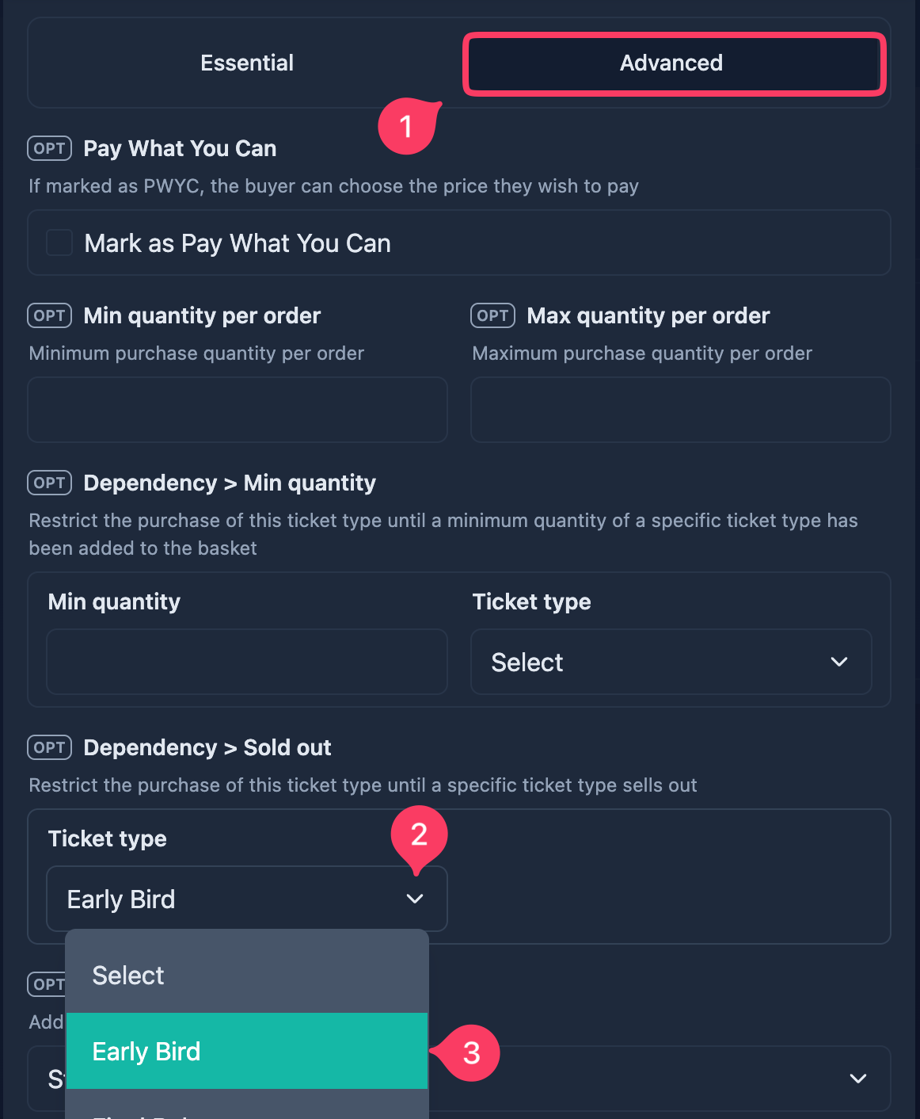Click chevron on the bottom partially hidden dropdown

click(x=858, y=1079)
